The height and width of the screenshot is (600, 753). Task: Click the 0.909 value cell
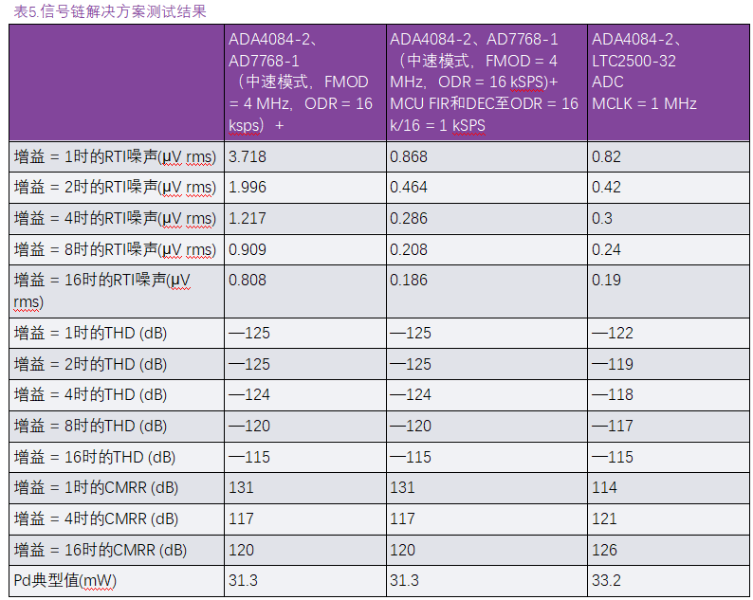click(248, 249)
